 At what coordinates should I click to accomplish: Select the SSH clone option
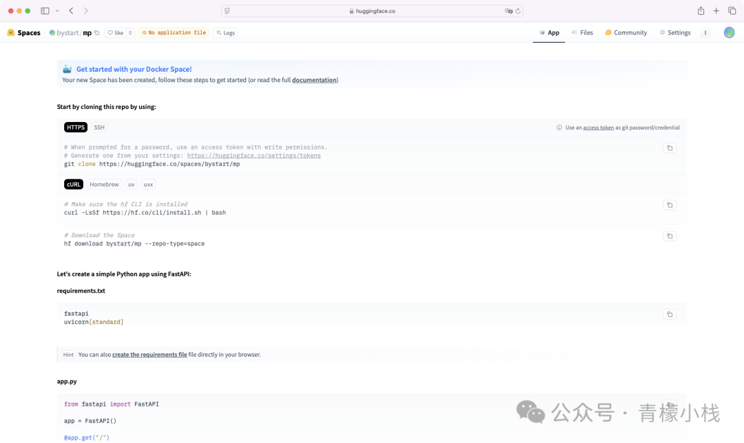[99, 127]
